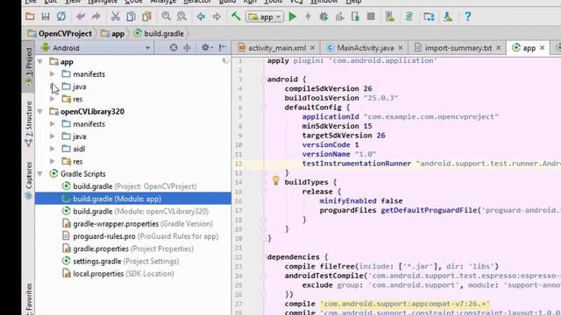Click the Copy toolbar icon
561x315 pixels.
[x=131, y=17]
